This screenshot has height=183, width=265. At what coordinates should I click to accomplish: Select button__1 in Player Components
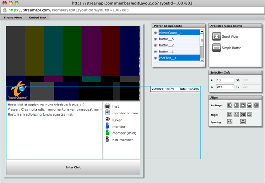179,52
